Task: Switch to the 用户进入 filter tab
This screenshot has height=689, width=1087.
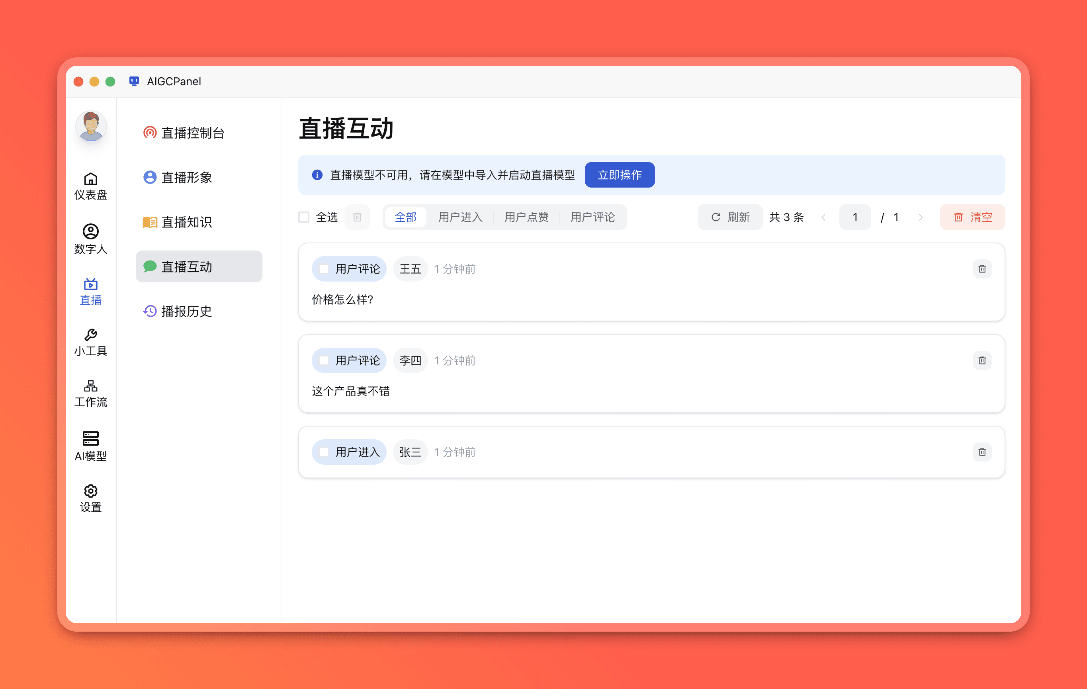Action: pos(460,217)
